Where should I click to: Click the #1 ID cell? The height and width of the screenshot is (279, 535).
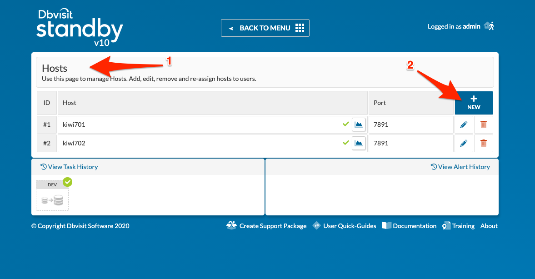tap(47, 125)
